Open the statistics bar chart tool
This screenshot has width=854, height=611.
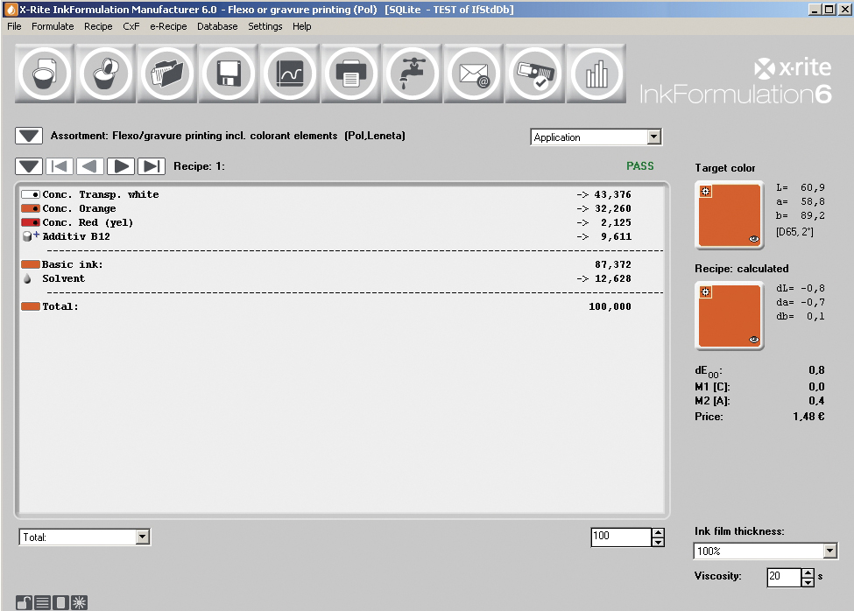[x=596, y=74]
